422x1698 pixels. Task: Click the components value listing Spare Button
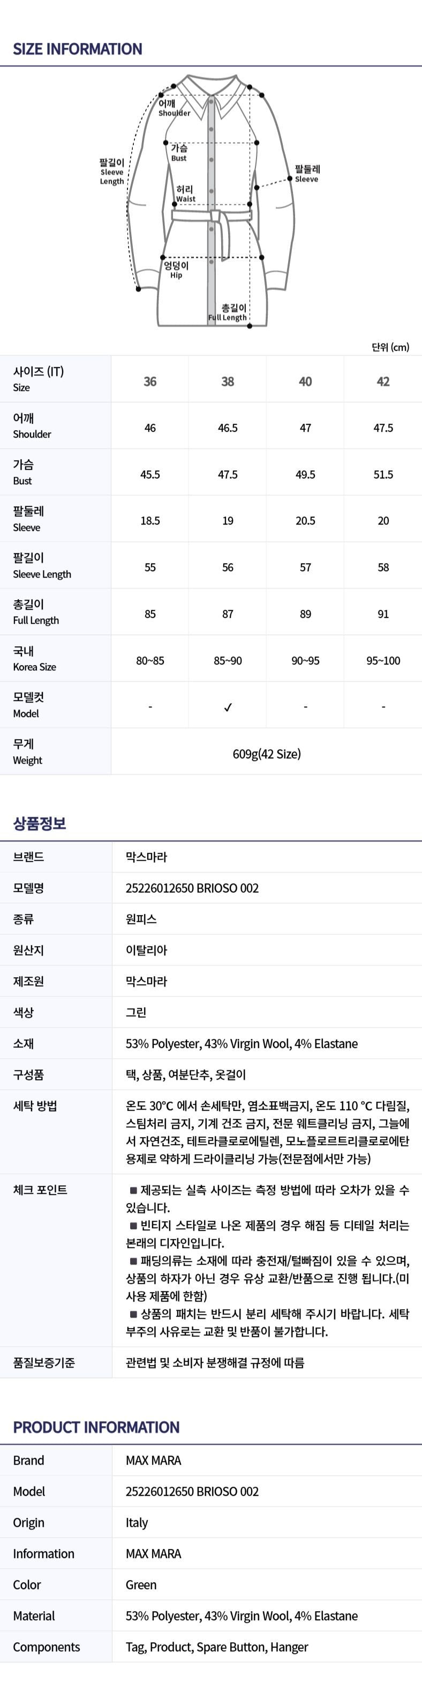coord(216,1647)
